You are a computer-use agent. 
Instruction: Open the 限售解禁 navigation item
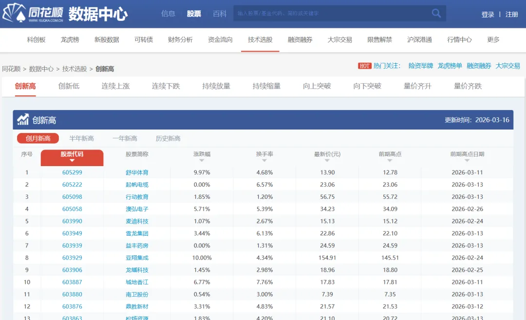[380, 39]
